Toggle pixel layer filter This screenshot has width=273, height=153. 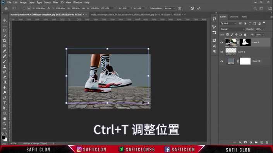pyautogui.click(x=240, y=24)
